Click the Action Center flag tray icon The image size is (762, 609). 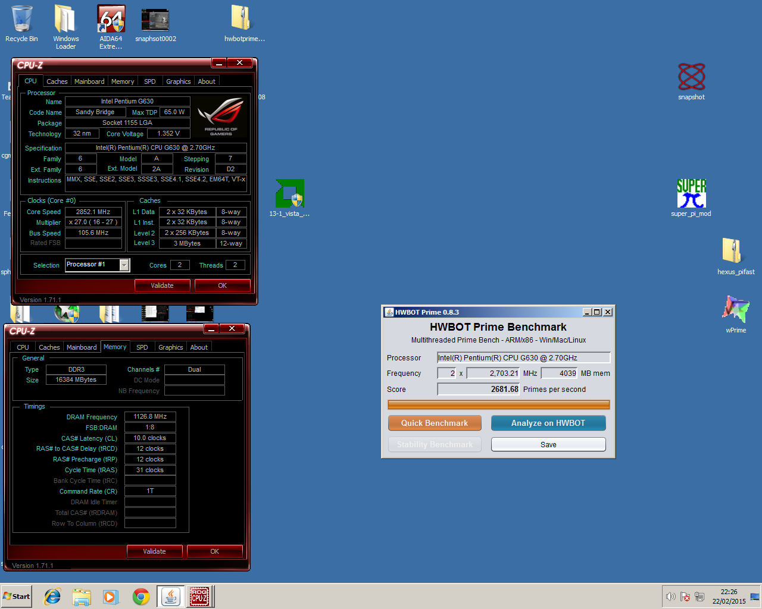pos(685,597)
